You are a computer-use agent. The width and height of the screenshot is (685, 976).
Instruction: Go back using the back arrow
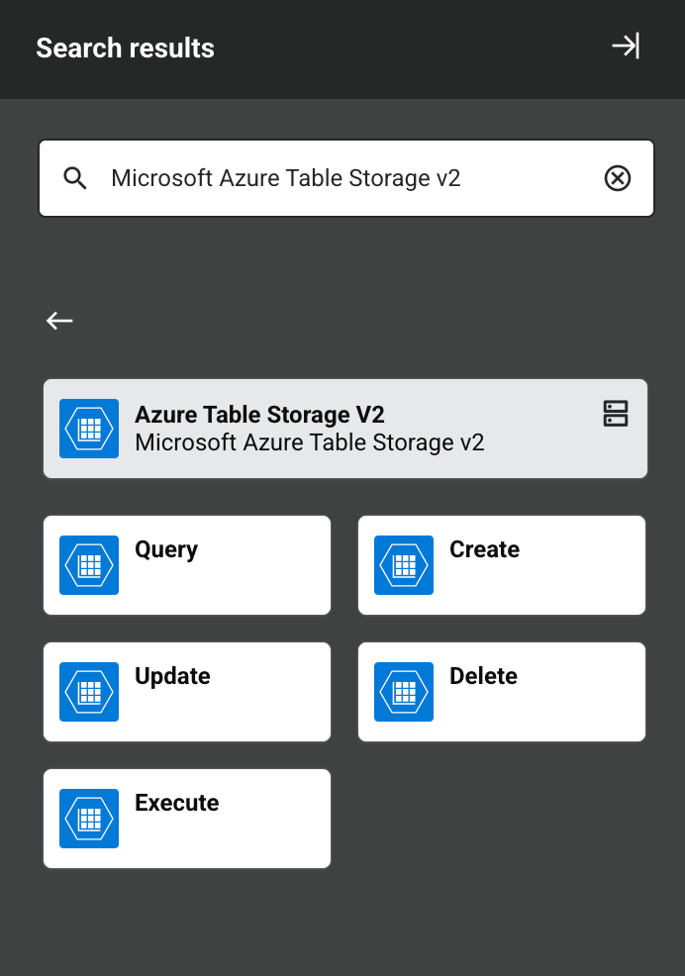point(58,320)
